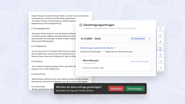
Task: Click the 12.12.2025 request date
Action: click(86, 39)
